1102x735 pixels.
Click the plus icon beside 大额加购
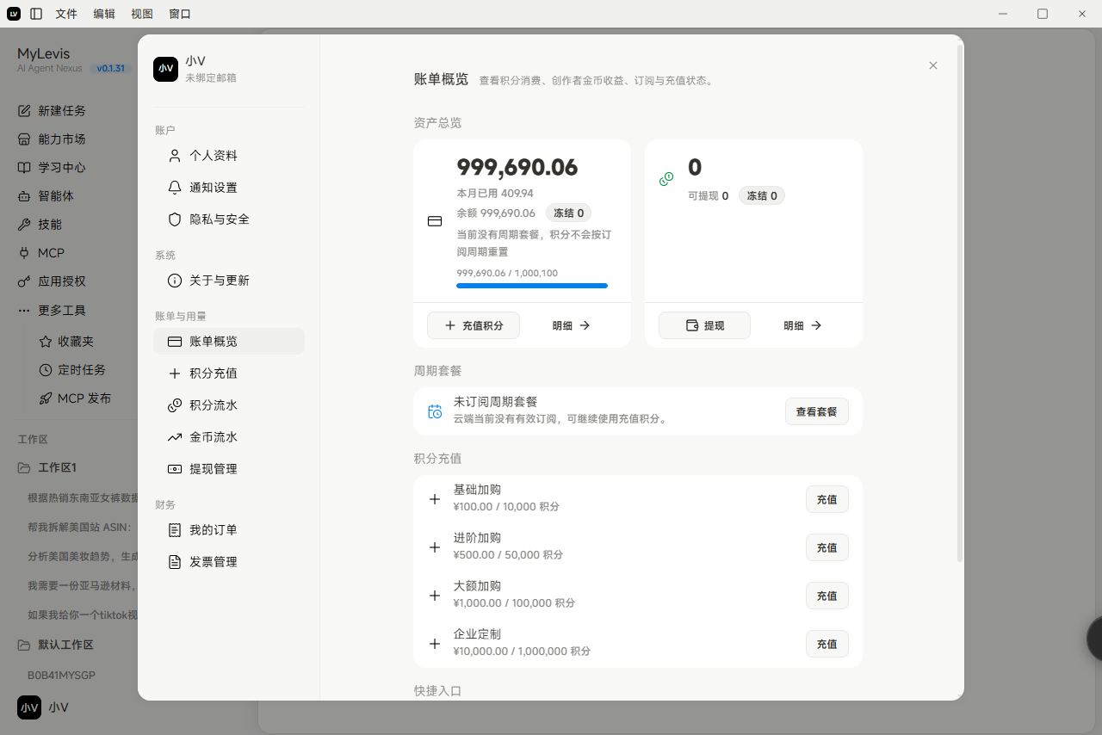click(x=435, y=596)
